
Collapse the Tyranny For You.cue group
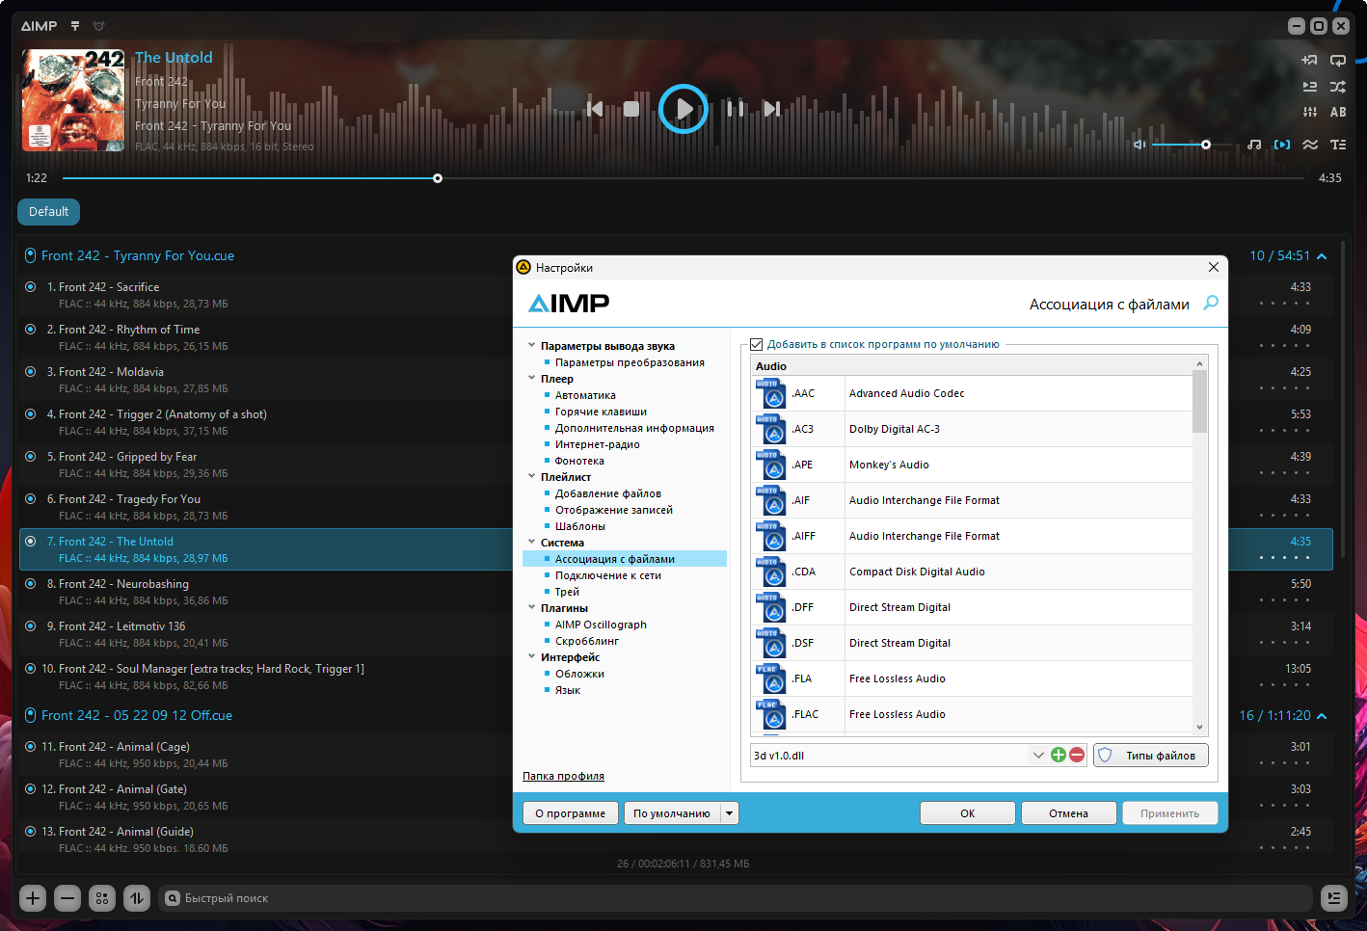(1322, 256)
